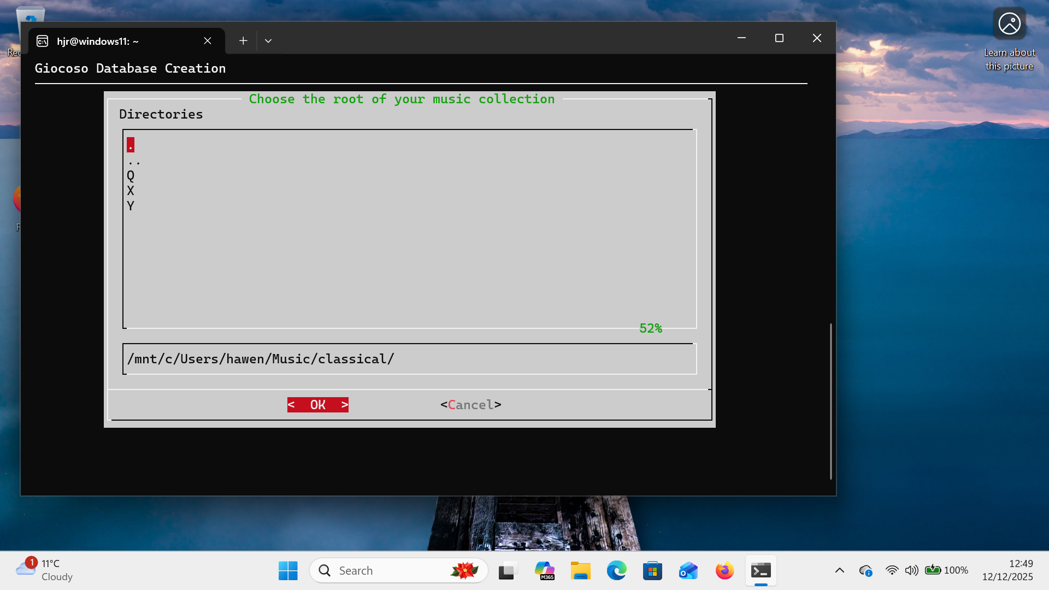Open Microsoft Edge from the taskbar
Image resolution: width=1049 pixels, height=590 pixels.
click(617, 570)
